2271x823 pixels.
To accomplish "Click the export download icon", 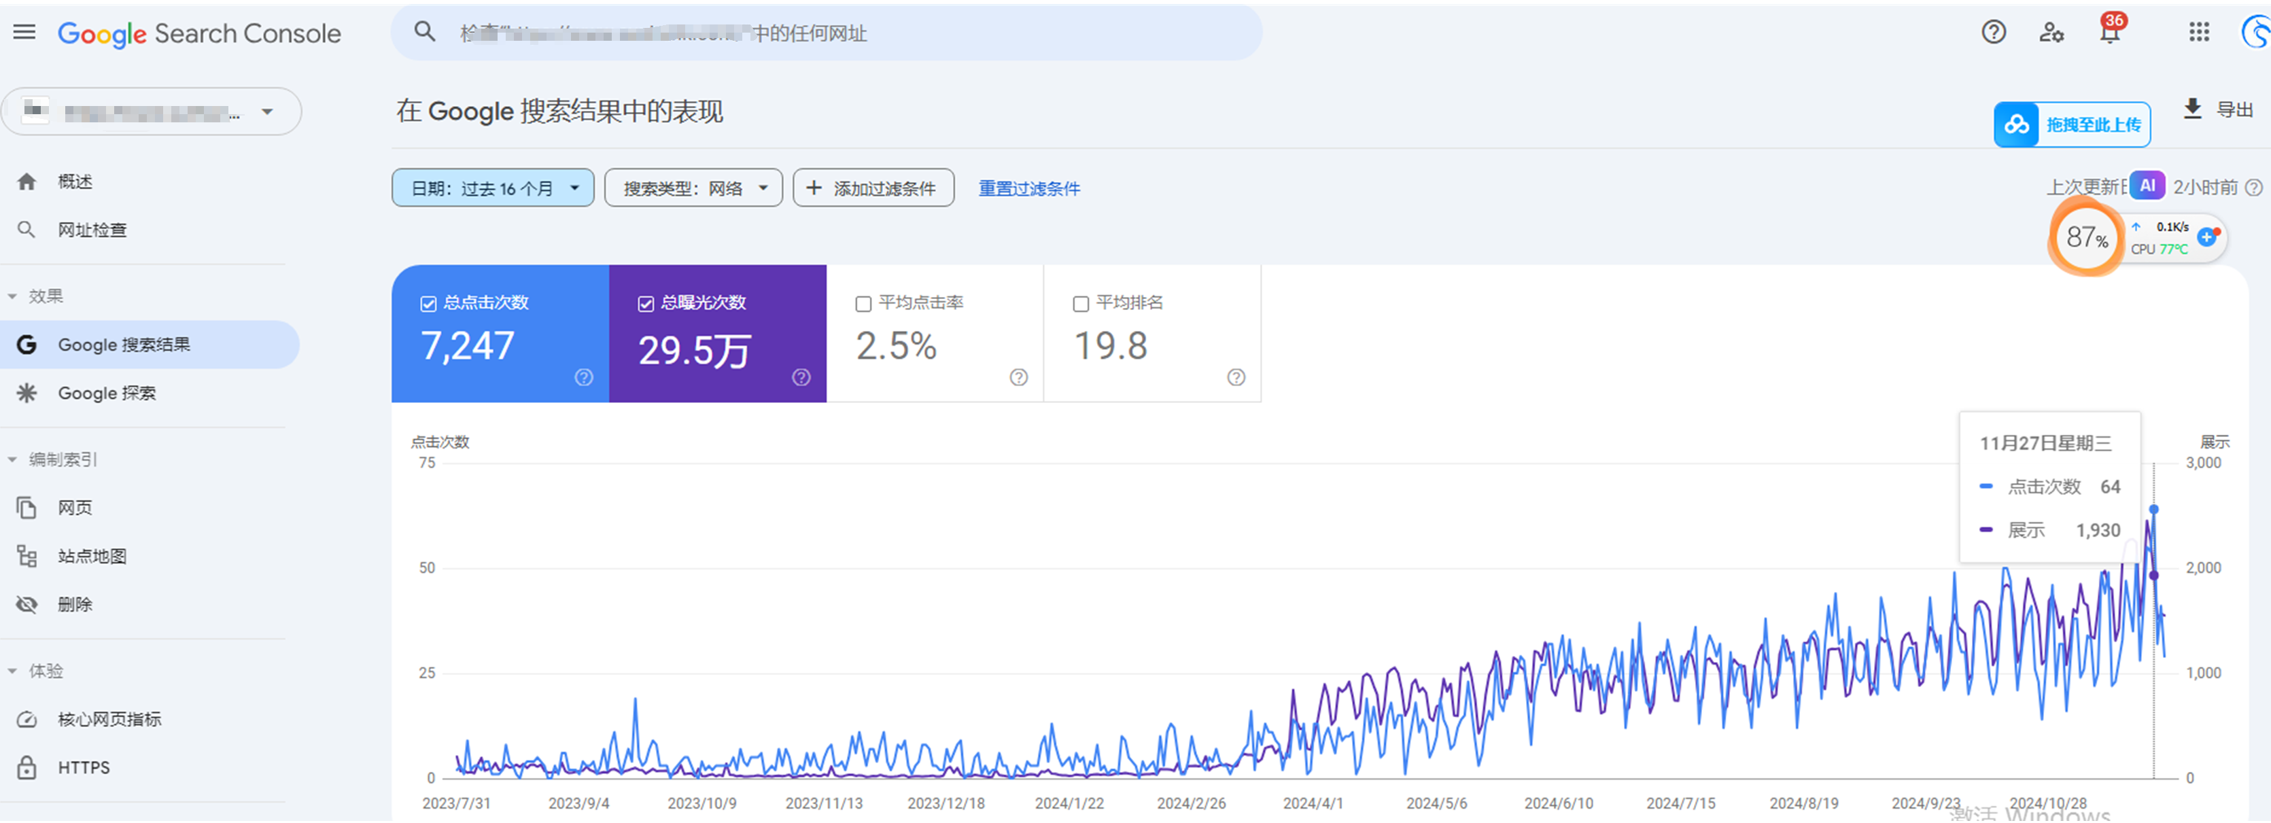I will pos(2193,108).
